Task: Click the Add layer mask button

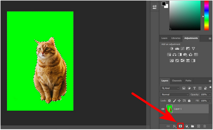Action: (180, 126)
